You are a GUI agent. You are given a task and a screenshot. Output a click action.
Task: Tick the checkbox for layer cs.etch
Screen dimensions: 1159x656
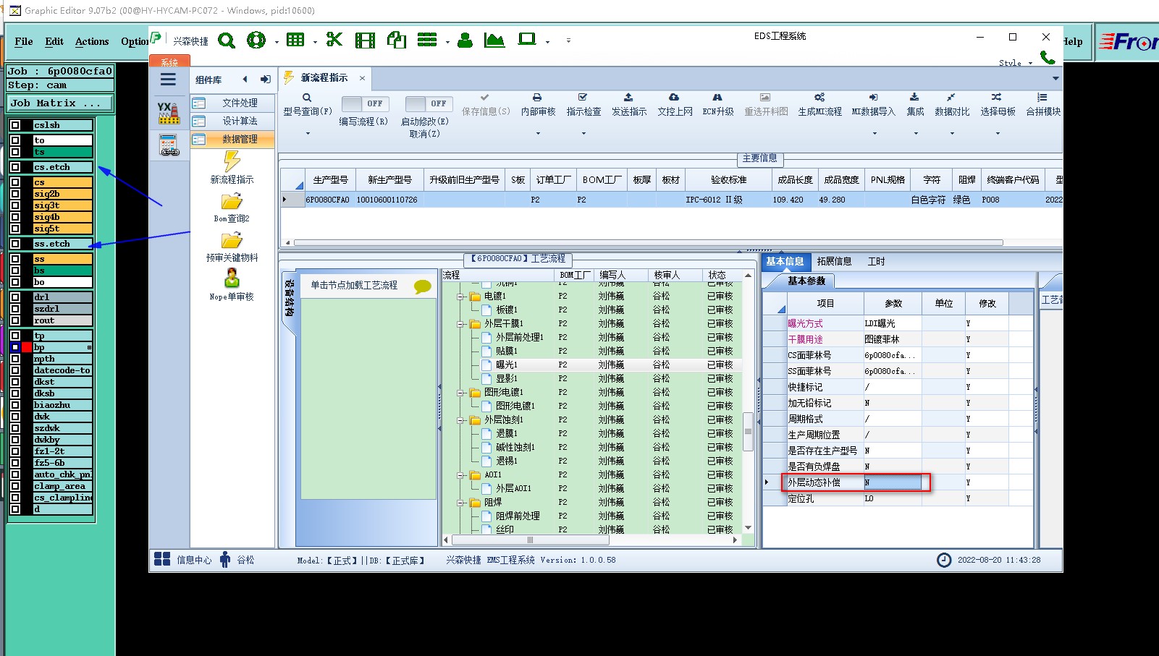[x=15, y=167]
